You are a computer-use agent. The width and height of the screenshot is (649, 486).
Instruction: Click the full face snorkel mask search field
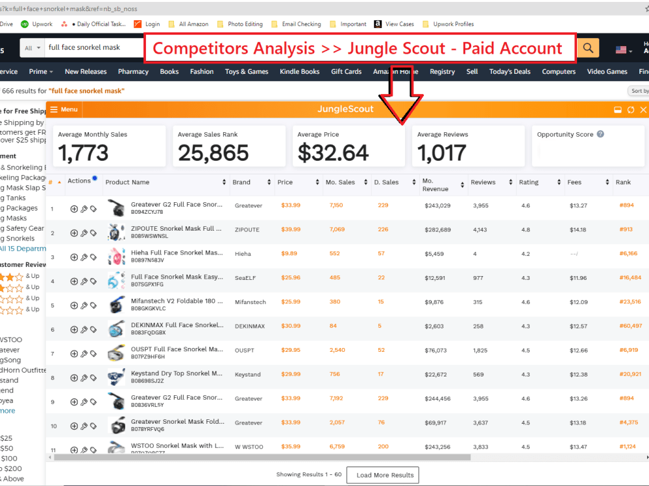point(94,48)
